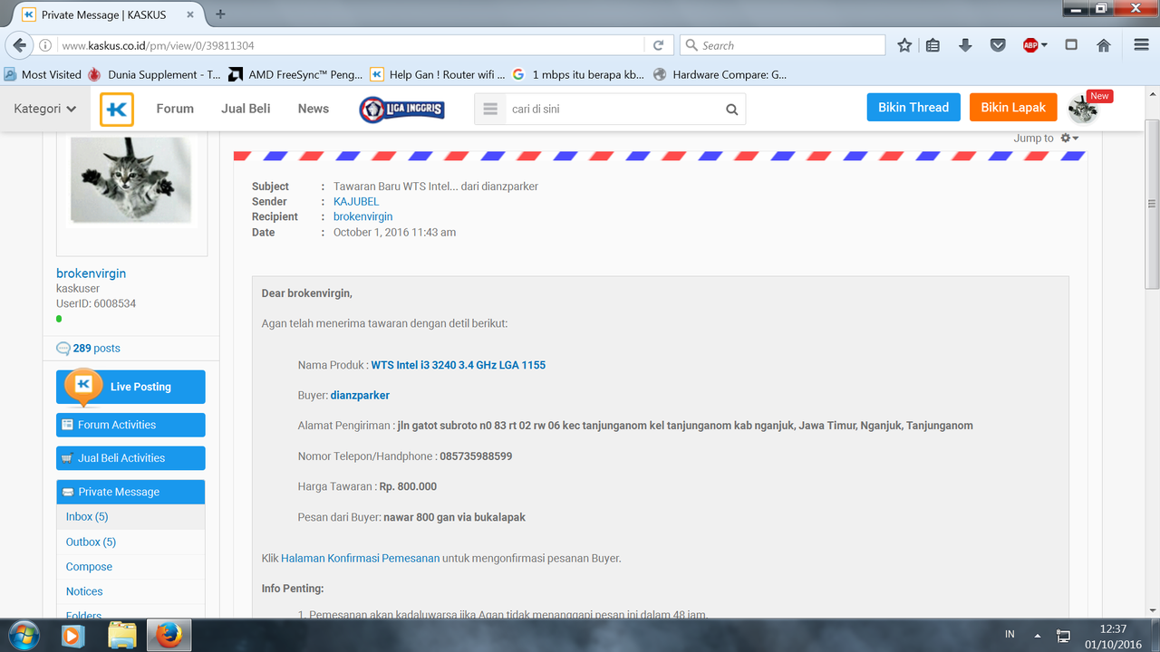Click the Bikin Thread button

pos(913,108)
